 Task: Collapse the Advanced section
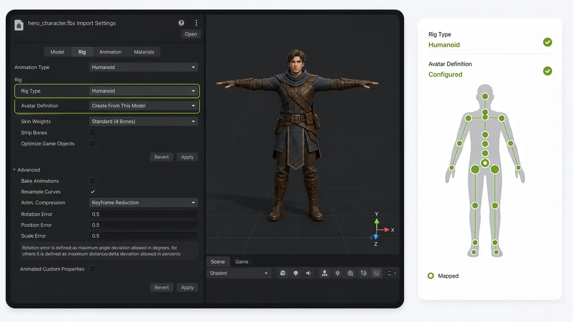[x=14, y=170]
